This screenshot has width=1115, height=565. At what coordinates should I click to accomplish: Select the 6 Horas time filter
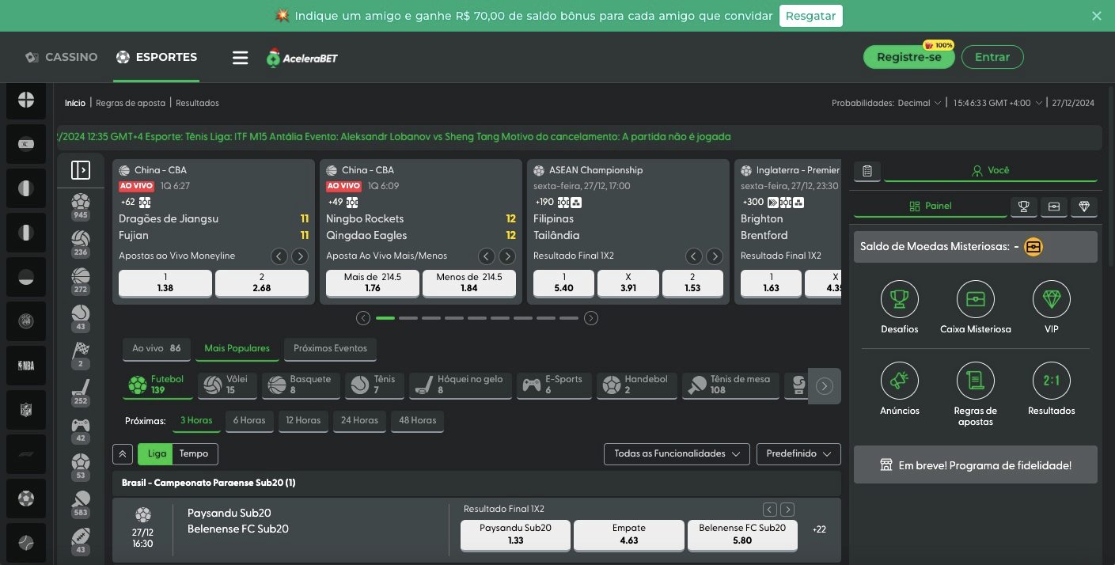(249, 421)
